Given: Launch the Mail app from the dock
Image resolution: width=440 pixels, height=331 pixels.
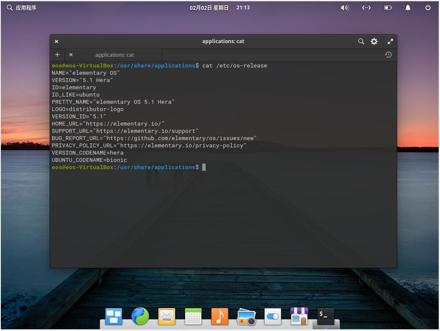Looking at the screenshot, I should [166, 316].
